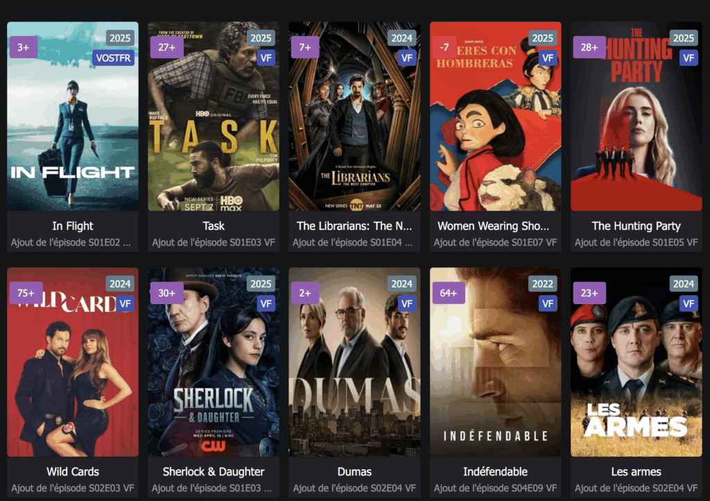The image size is (710, 501).
Task: Open the Les armes title link
Action: click(x=637, y=472)
